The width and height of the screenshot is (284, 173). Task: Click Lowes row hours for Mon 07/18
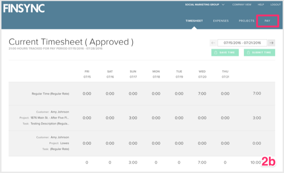(156, 143)
